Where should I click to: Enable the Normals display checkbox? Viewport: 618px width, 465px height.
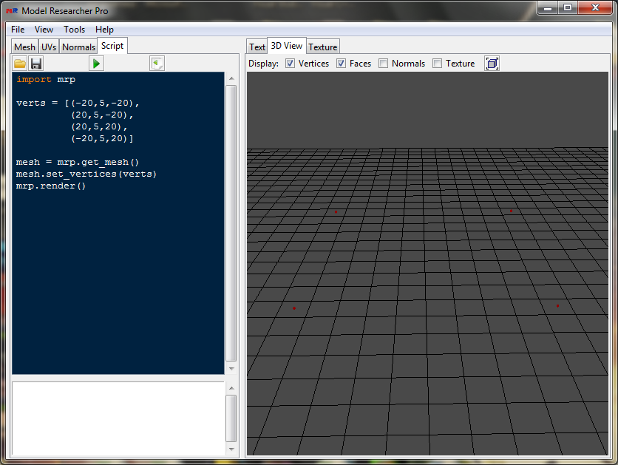(383, 64)
